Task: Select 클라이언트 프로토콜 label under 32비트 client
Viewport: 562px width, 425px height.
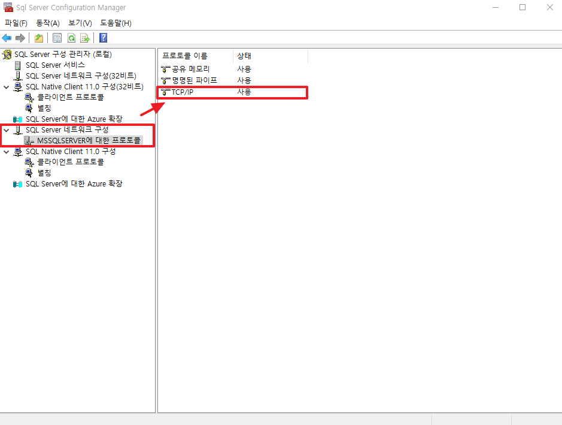Action: 71,97
